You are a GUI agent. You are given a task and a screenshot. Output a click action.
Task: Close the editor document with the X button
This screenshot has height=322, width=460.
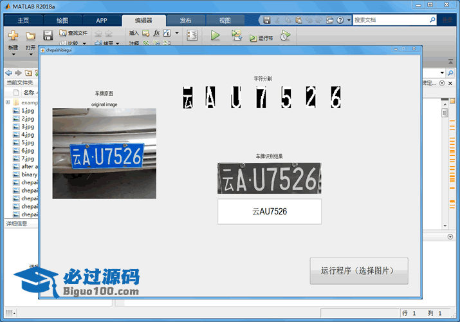click(x=450, y=83)
